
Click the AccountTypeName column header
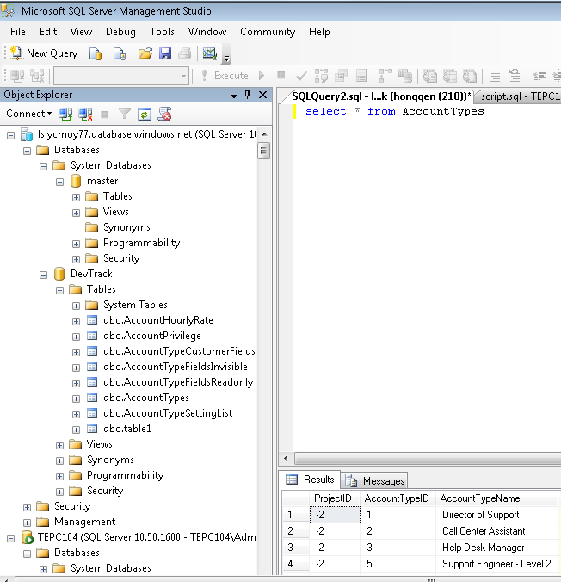coord(496,498)
